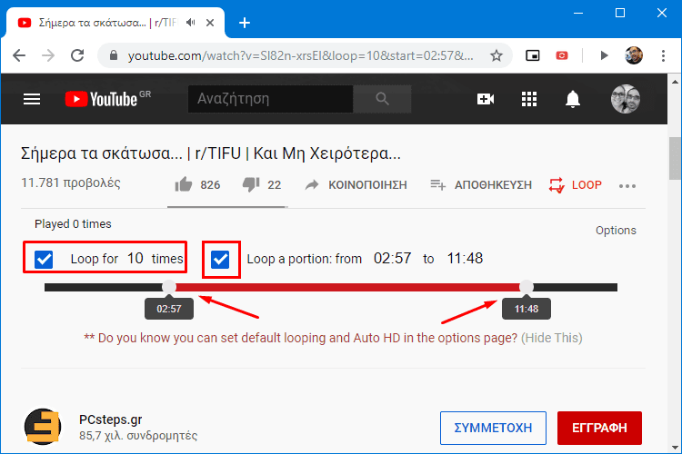
Task: Open the YouTube hamburger guide menu
Action: click(x=32, y=99)
